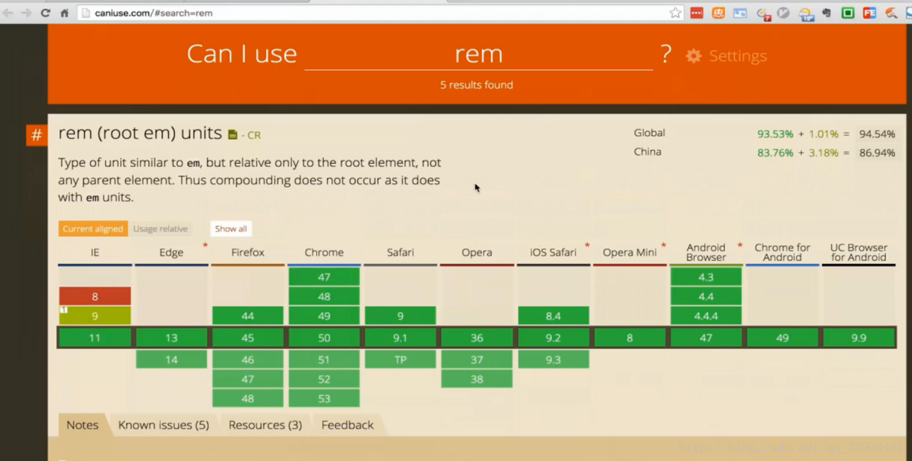Viewport: 912px width, 461px height.
Task: Click the Chrome for Android 49 cell
Action: click(782, 338)
